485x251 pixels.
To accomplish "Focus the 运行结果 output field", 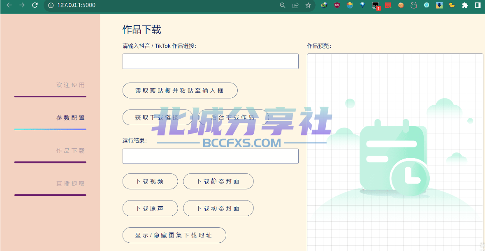I will point(210,156).
